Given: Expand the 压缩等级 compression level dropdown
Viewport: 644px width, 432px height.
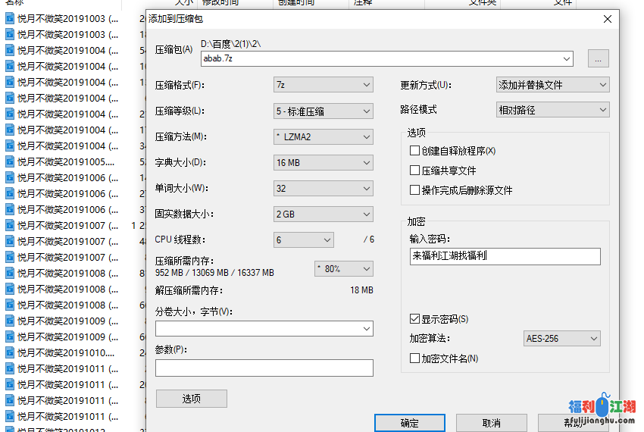Looking at the screenshot, I should click(323, 111).
